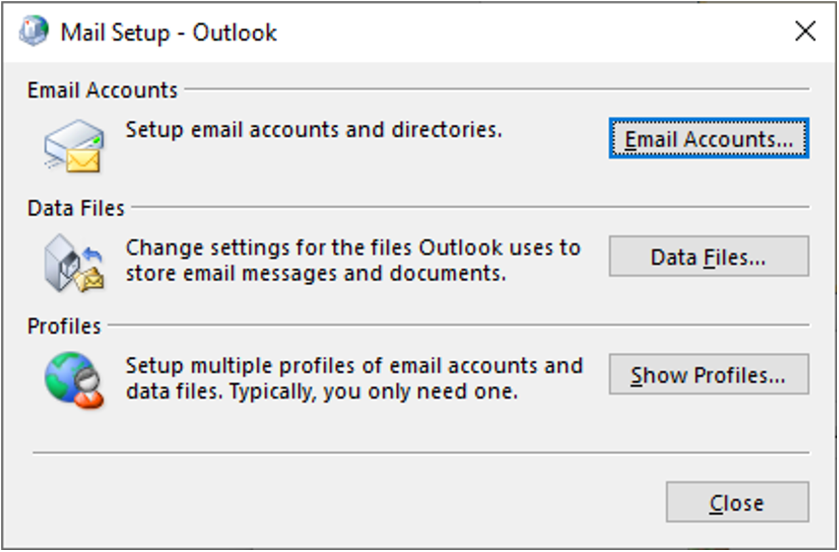Open the Data Files manager
This screenshot has height=552, width=839.
tap(709, 256)
